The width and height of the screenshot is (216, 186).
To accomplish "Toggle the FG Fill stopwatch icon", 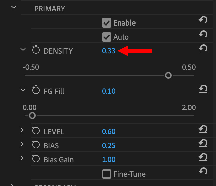I will pos(36,91).
